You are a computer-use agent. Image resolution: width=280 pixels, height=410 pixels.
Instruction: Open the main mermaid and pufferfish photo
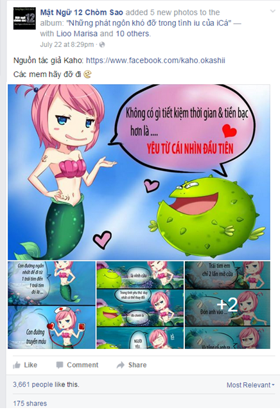coord(139,172)
